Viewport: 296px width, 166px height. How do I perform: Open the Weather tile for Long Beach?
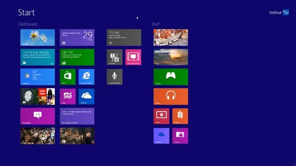(x=37, y=77)
